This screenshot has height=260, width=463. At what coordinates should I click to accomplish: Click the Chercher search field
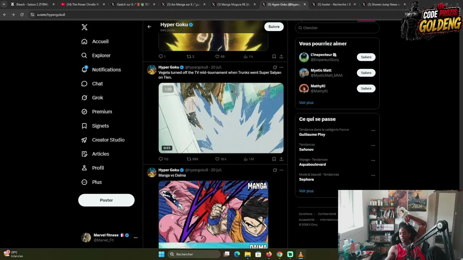coord(337,28)
